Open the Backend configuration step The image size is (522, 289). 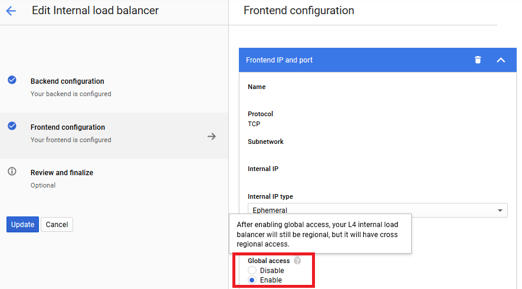[67, 81]
